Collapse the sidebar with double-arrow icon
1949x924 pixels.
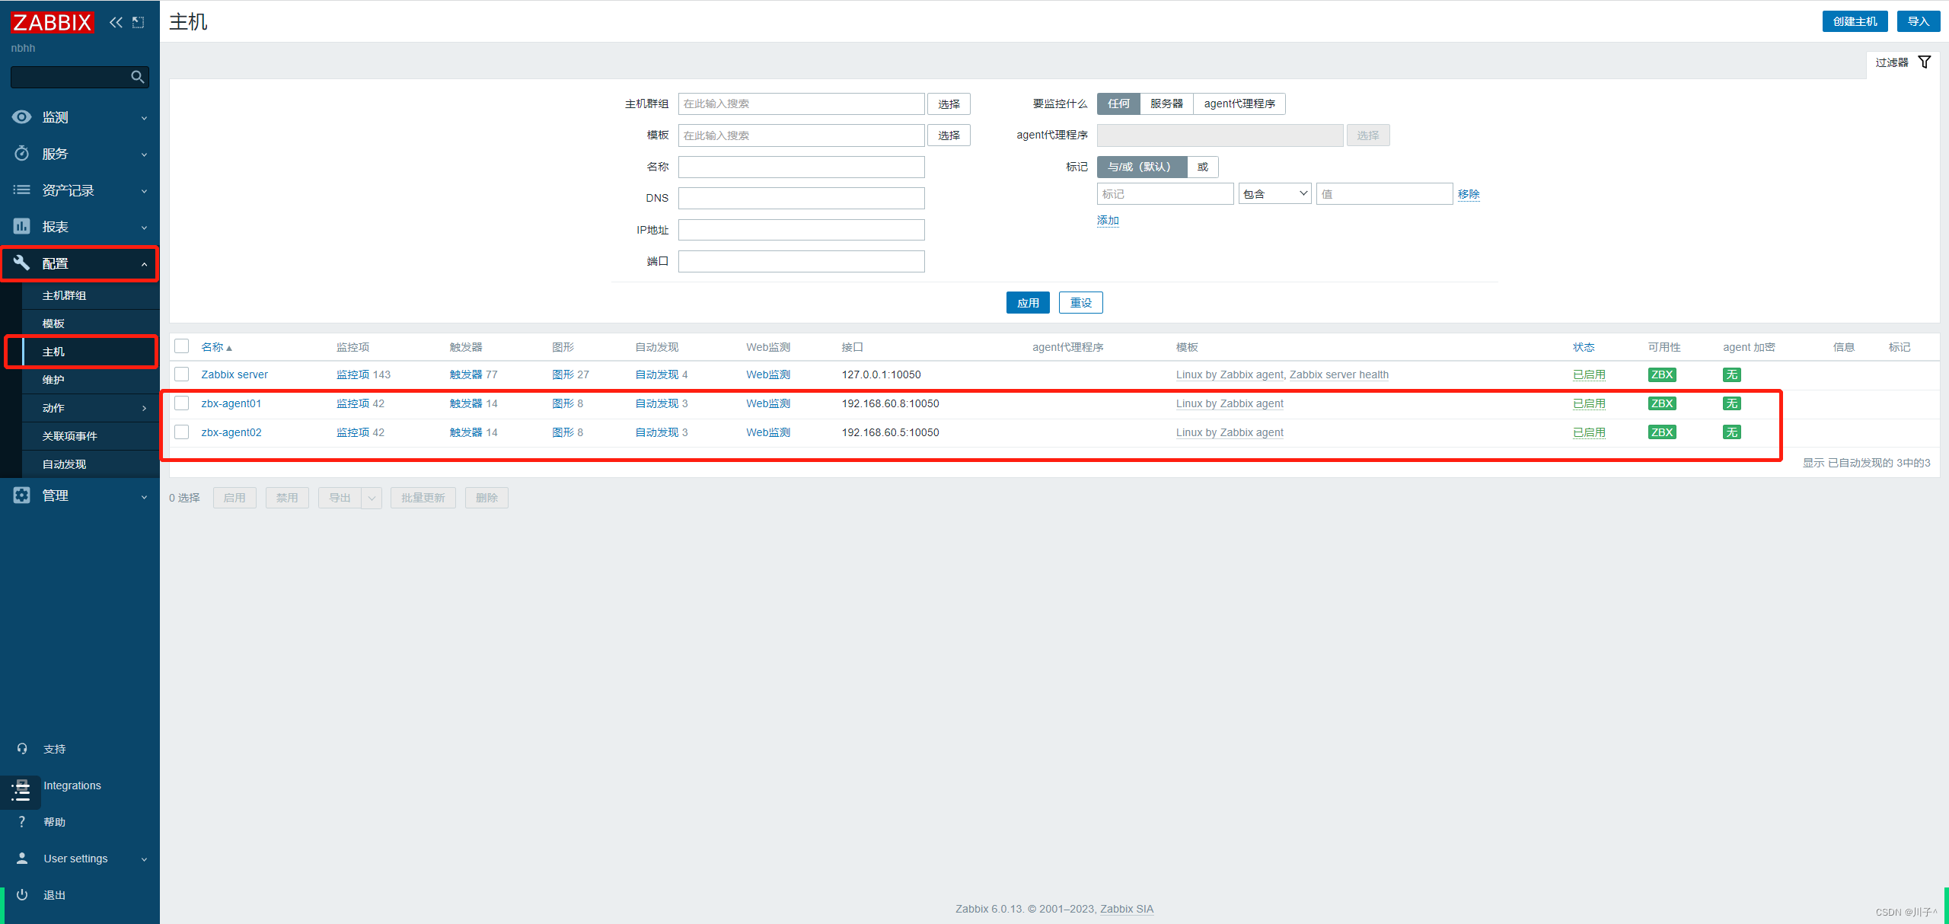[116, 22]
